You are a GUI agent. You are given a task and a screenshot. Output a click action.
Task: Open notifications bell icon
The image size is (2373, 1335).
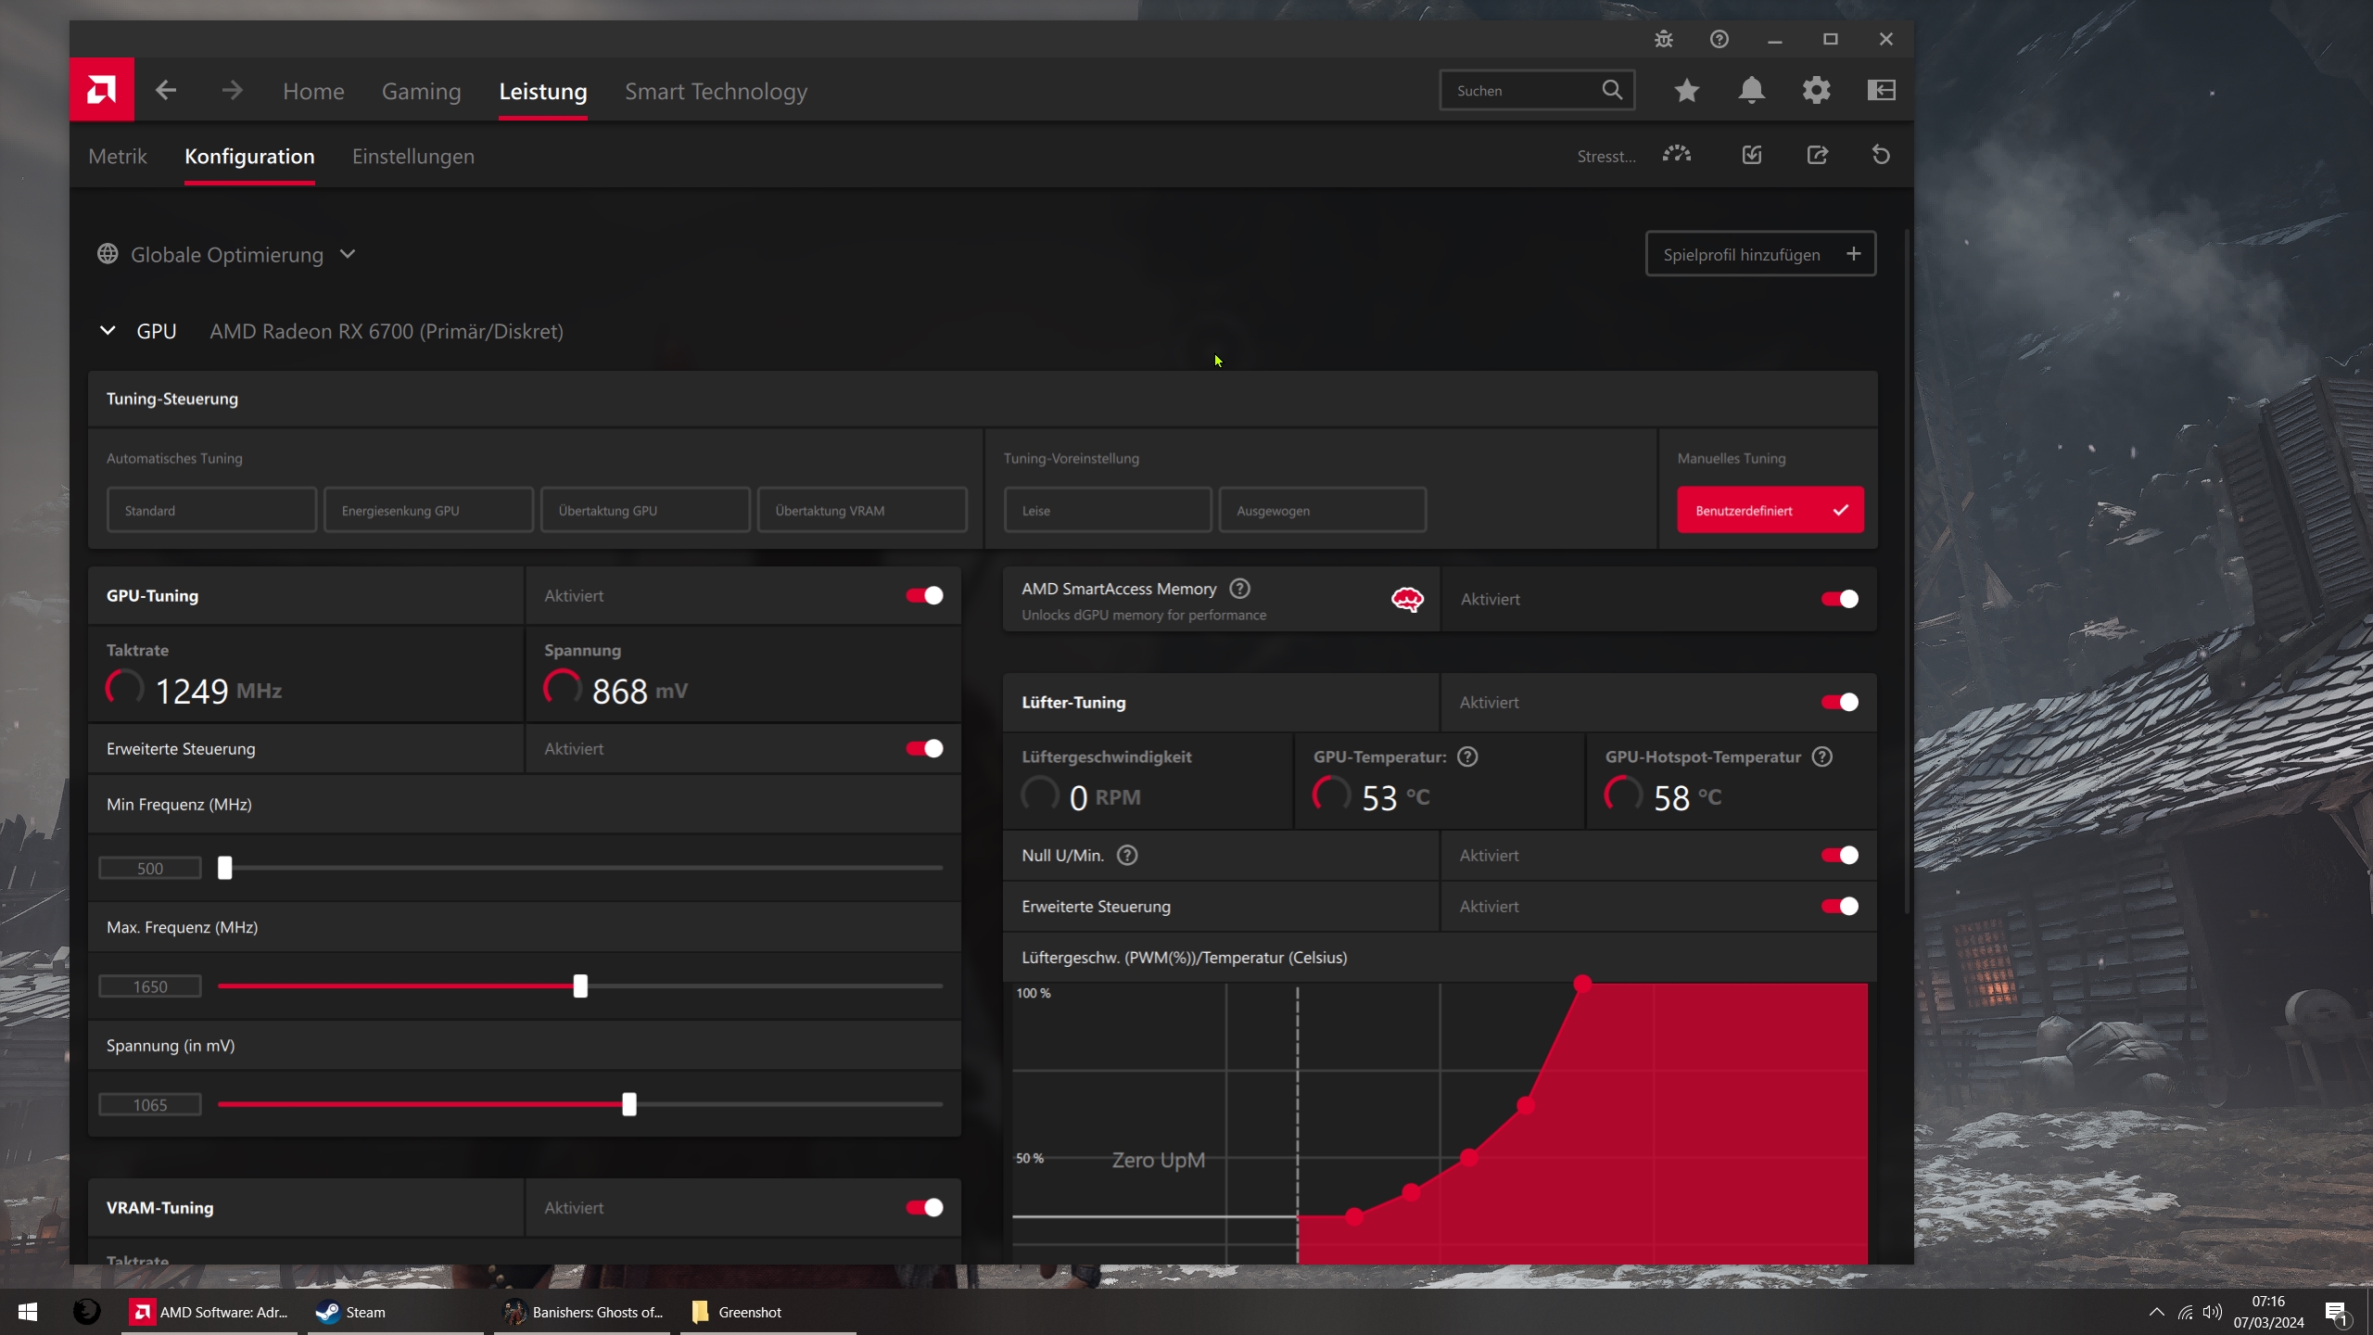(1751, 90)
